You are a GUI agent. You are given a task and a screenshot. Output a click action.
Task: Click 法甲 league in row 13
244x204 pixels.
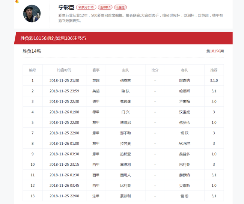96,196
